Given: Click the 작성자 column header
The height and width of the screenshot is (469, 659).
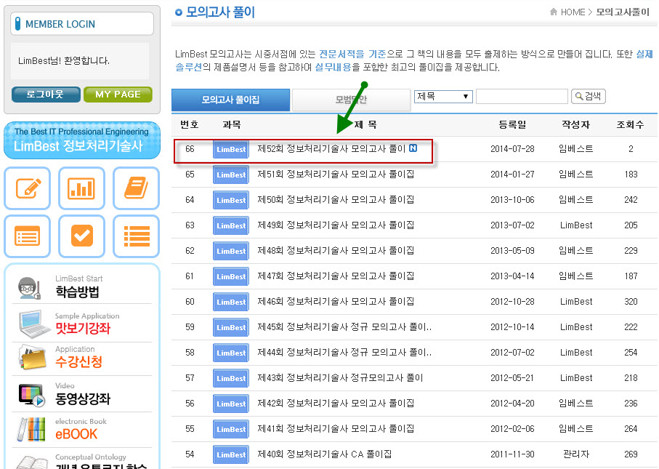Looking at the screenshot, I should click(x=575, y=124).
